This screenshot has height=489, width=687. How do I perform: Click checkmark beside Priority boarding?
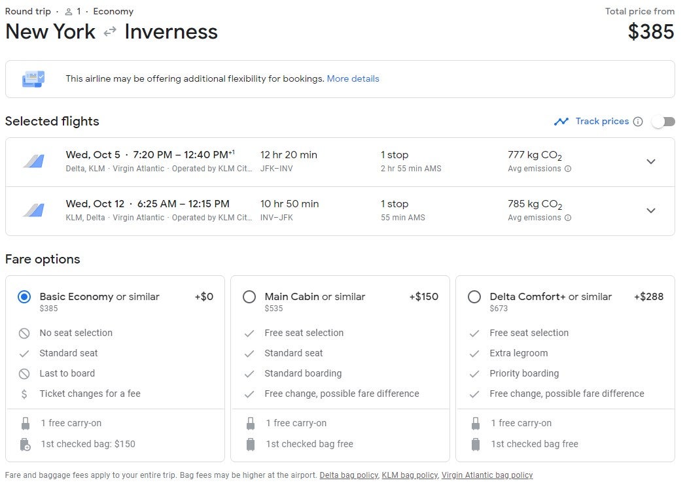click(x=474, y=374)
